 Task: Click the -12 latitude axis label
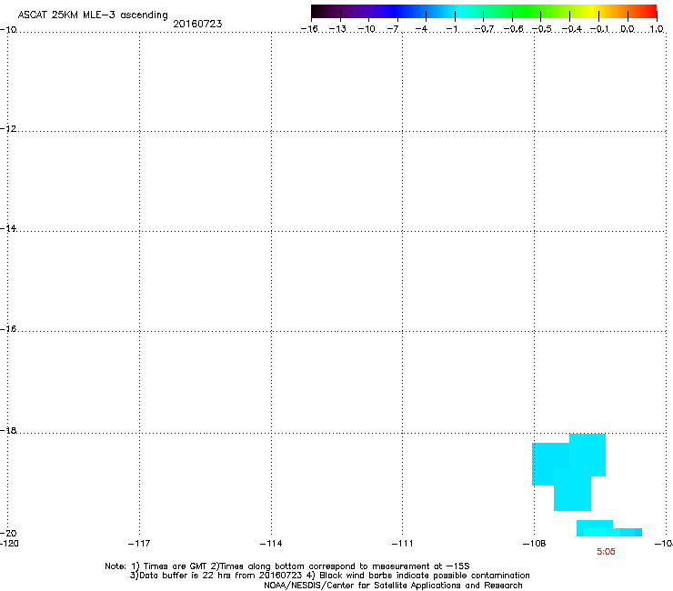tap(8, 128)
